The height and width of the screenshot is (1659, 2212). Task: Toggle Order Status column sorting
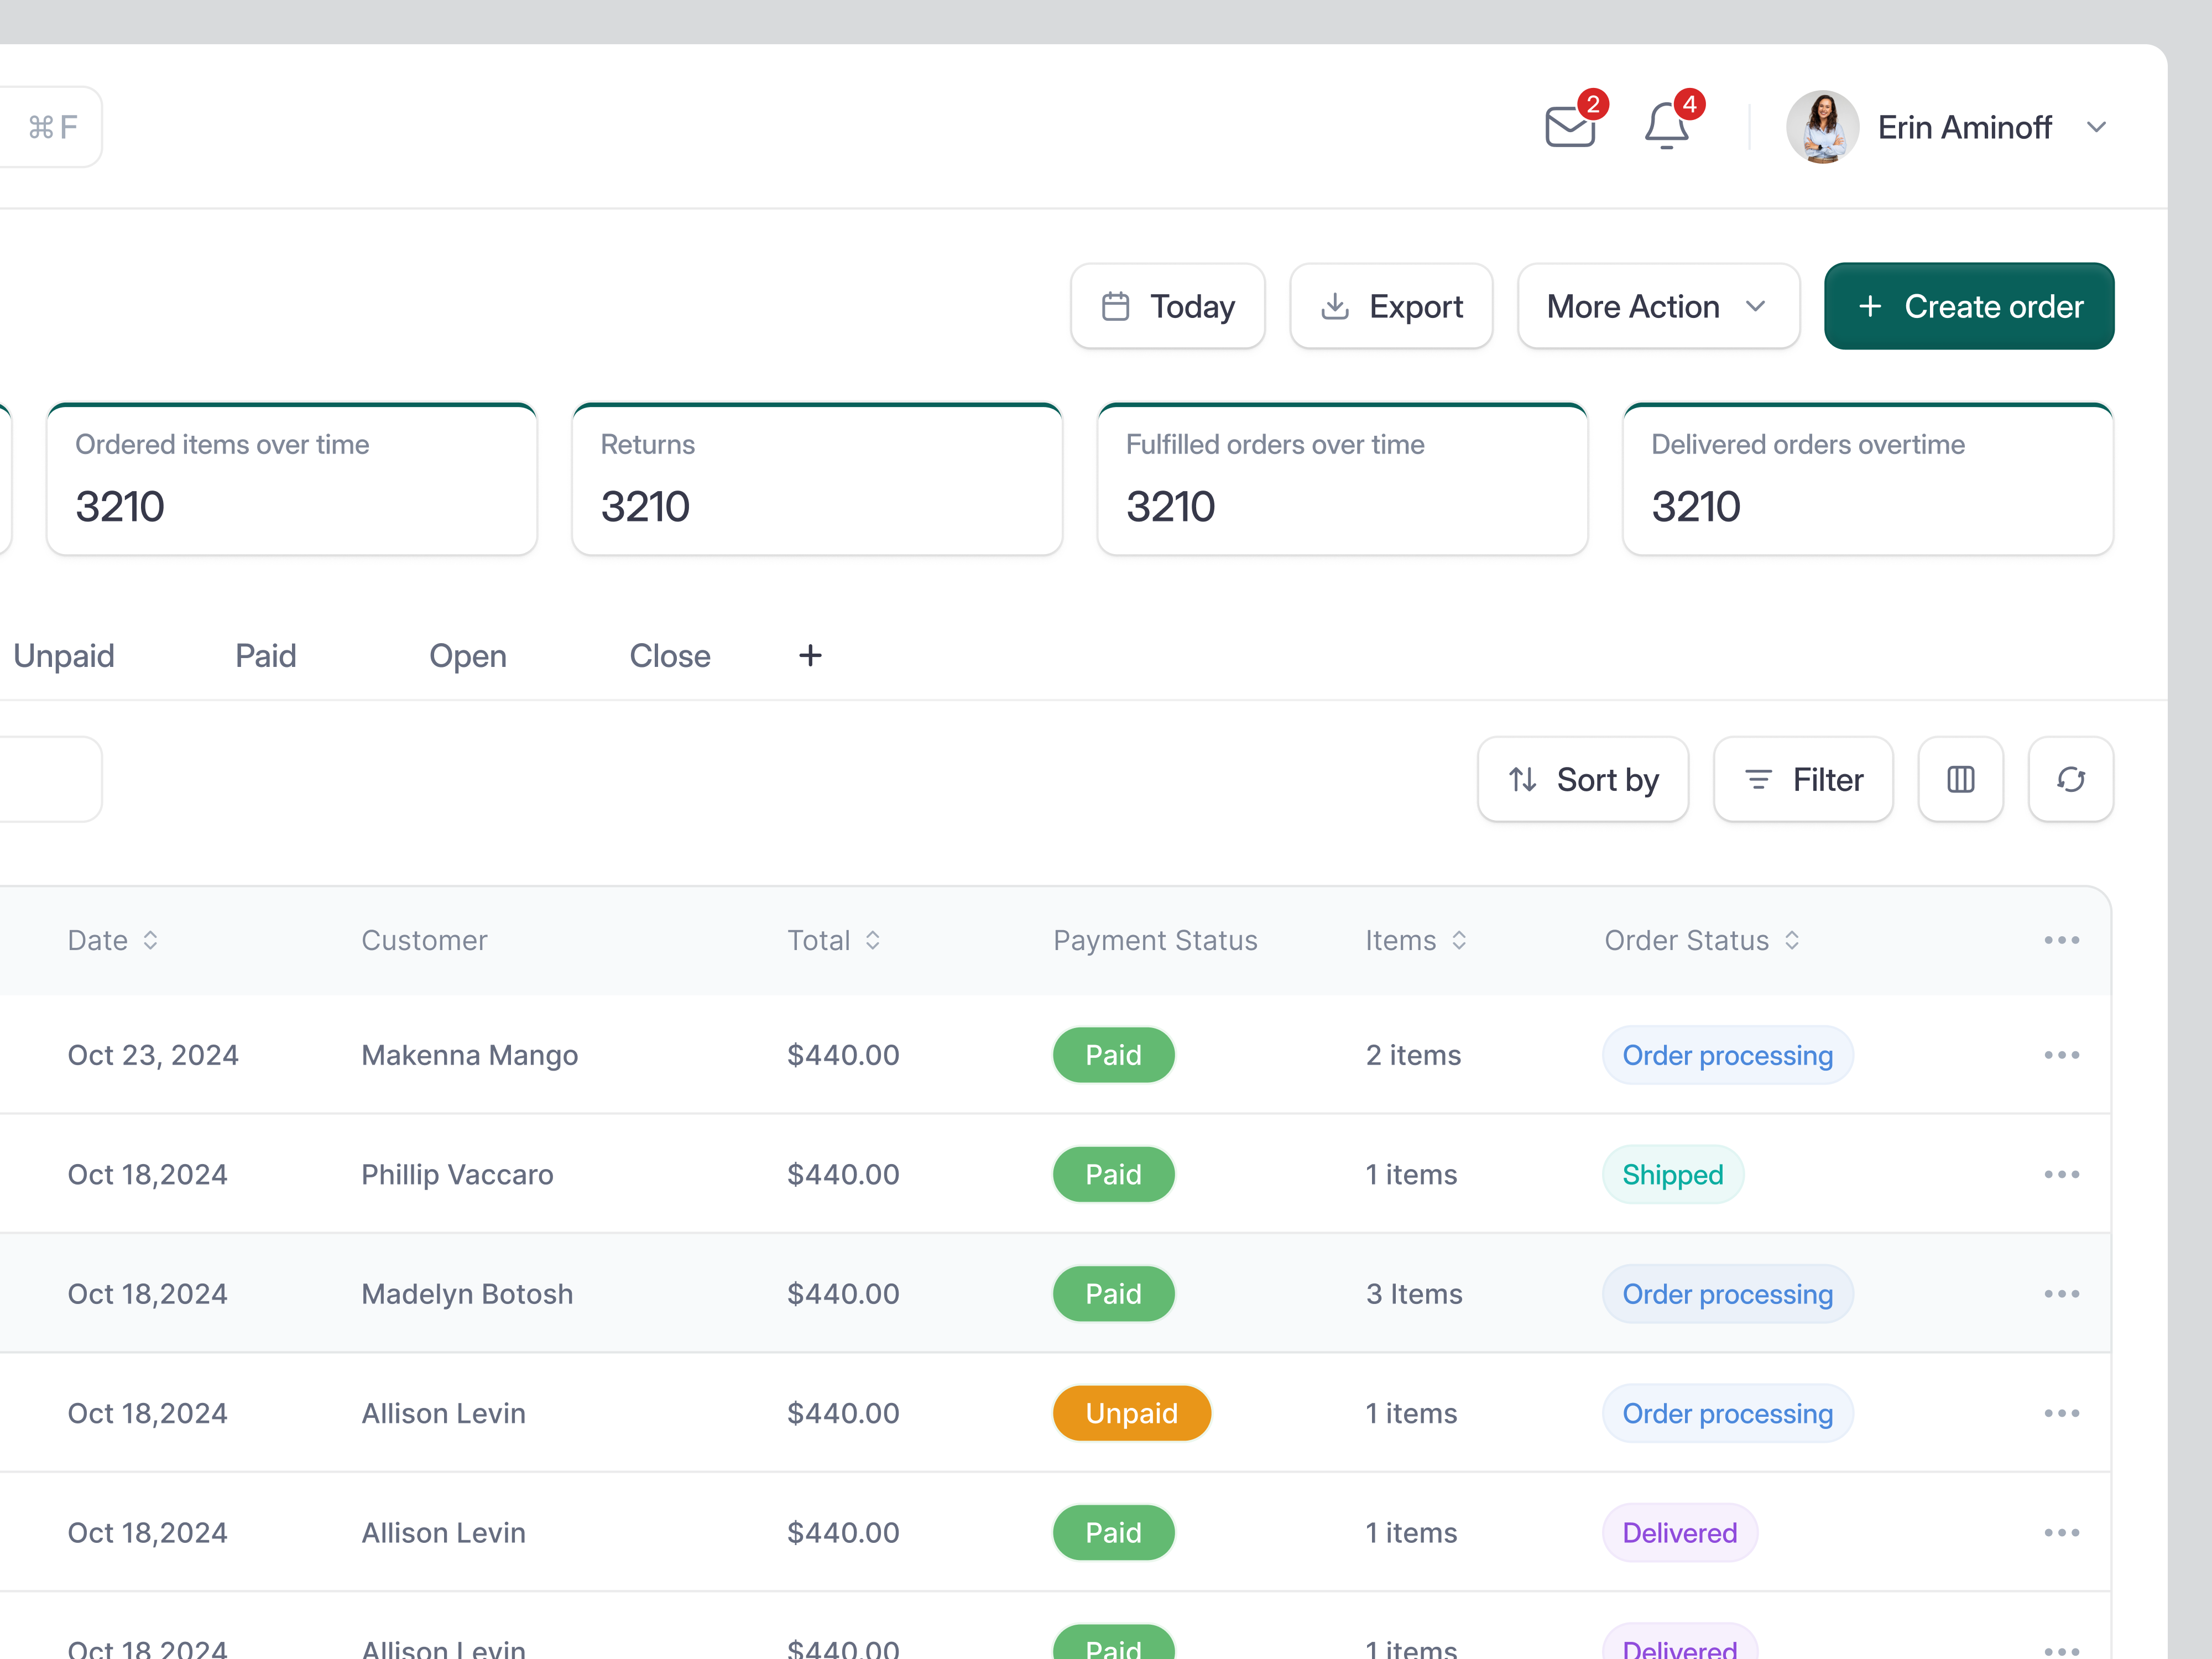coord(1701,940)
